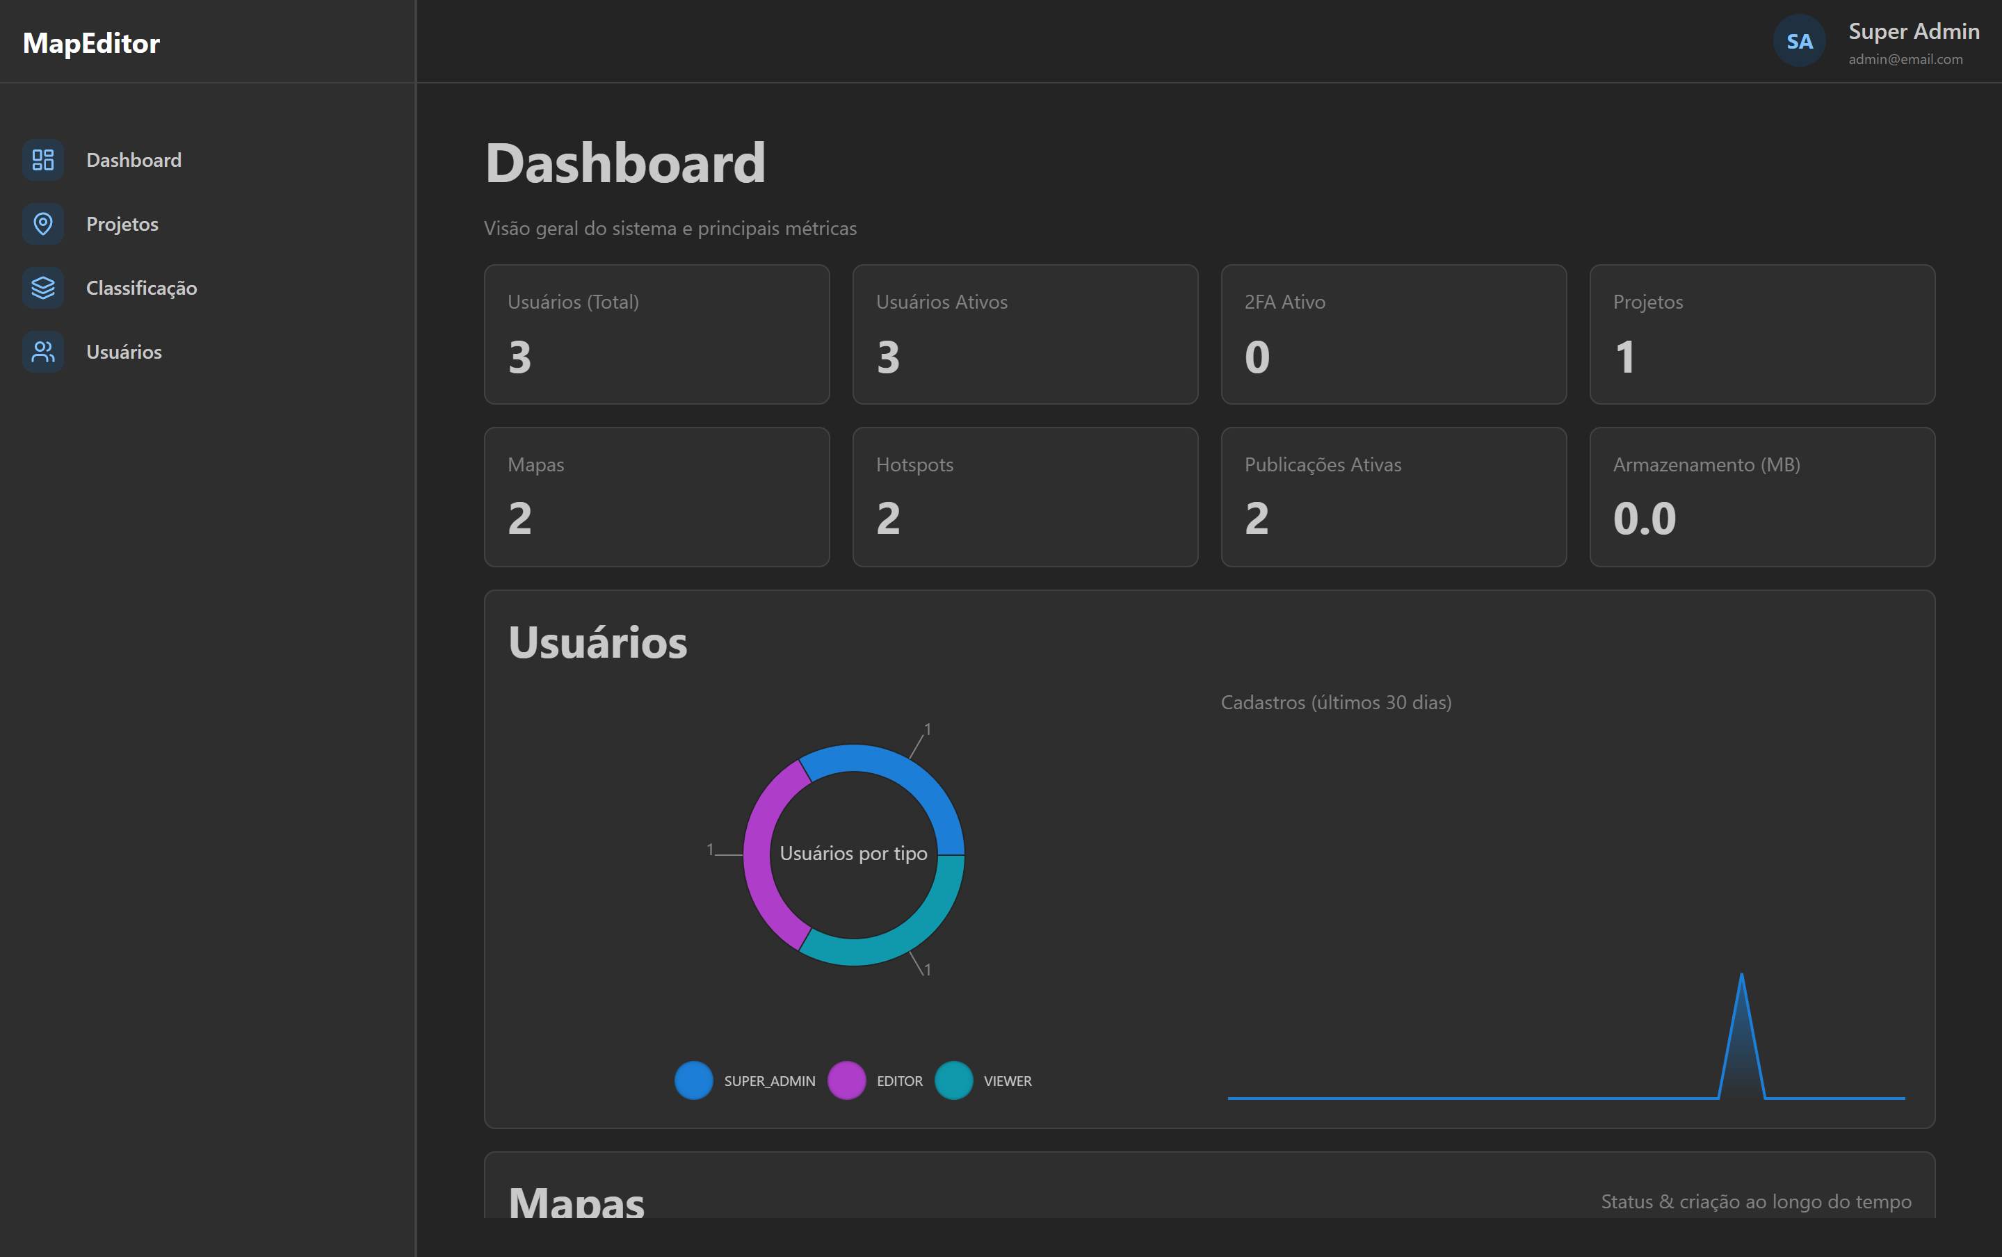Screen dimensions: 2002x1257
Task: Click the peak in Cadastros line chart
Action: pos(1741,975)
